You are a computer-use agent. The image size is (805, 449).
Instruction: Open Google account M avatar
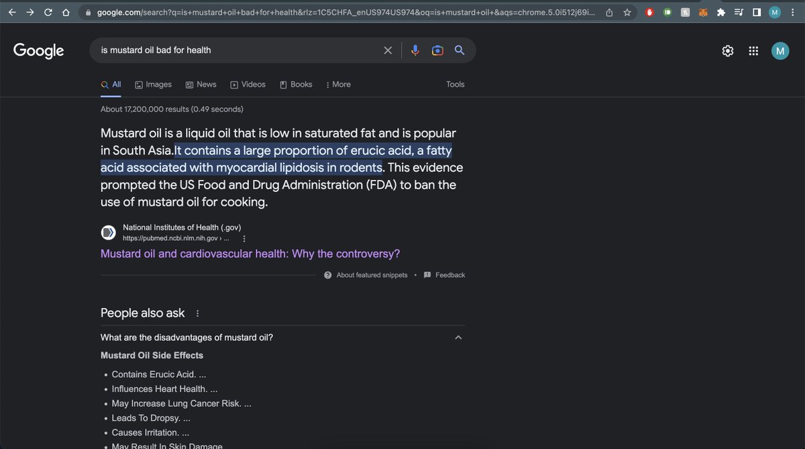780,51
